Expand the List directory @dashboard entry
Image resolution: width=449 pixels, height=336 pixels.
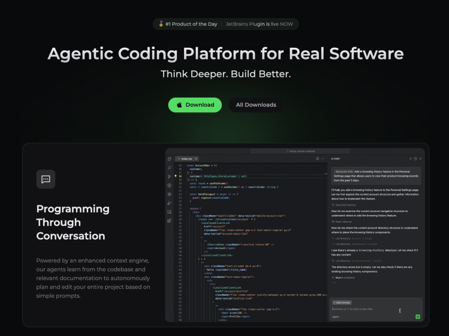[x=333, y=244]
